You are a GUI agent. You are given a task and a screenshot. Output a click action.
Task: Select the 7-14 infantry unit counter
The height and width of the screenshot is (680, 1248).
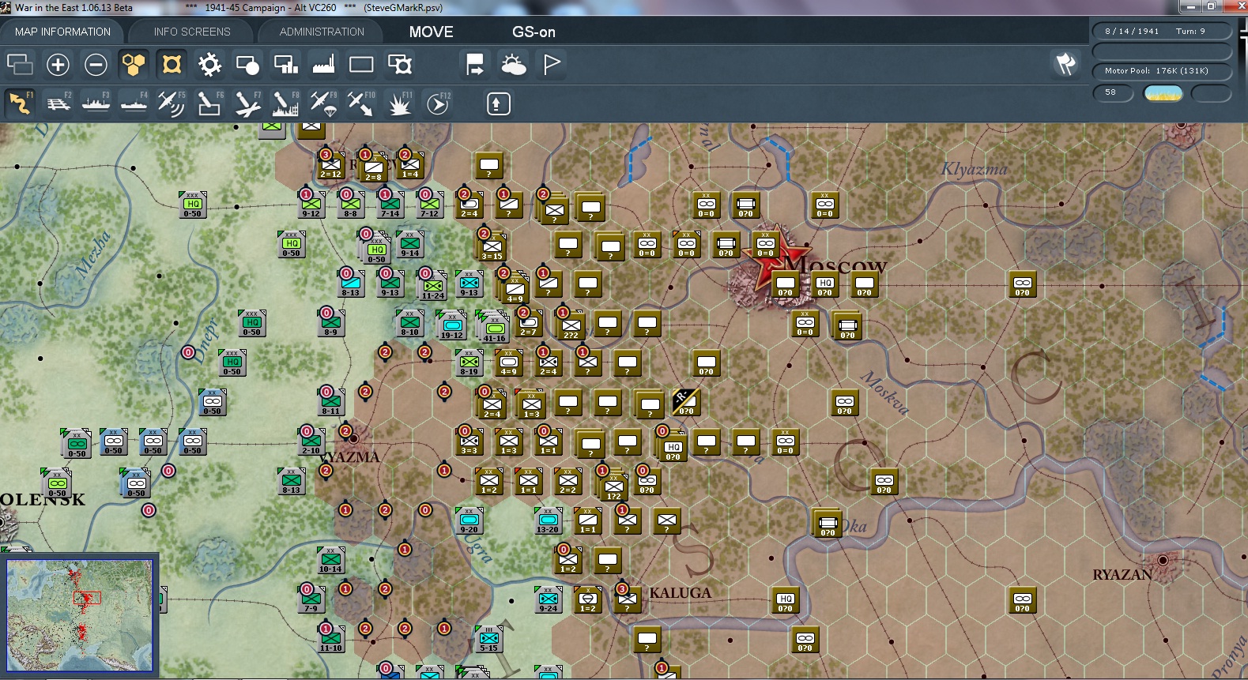click(x=390, y=205)
